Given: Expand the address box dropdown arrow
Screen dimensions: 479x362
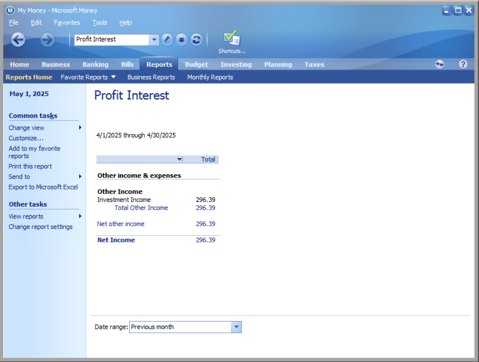Looking at the screenshot, I should (x=154, y=40).
